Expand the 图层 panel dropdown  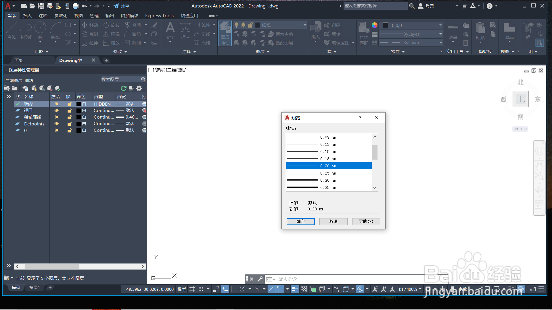[x=262, y=51]
